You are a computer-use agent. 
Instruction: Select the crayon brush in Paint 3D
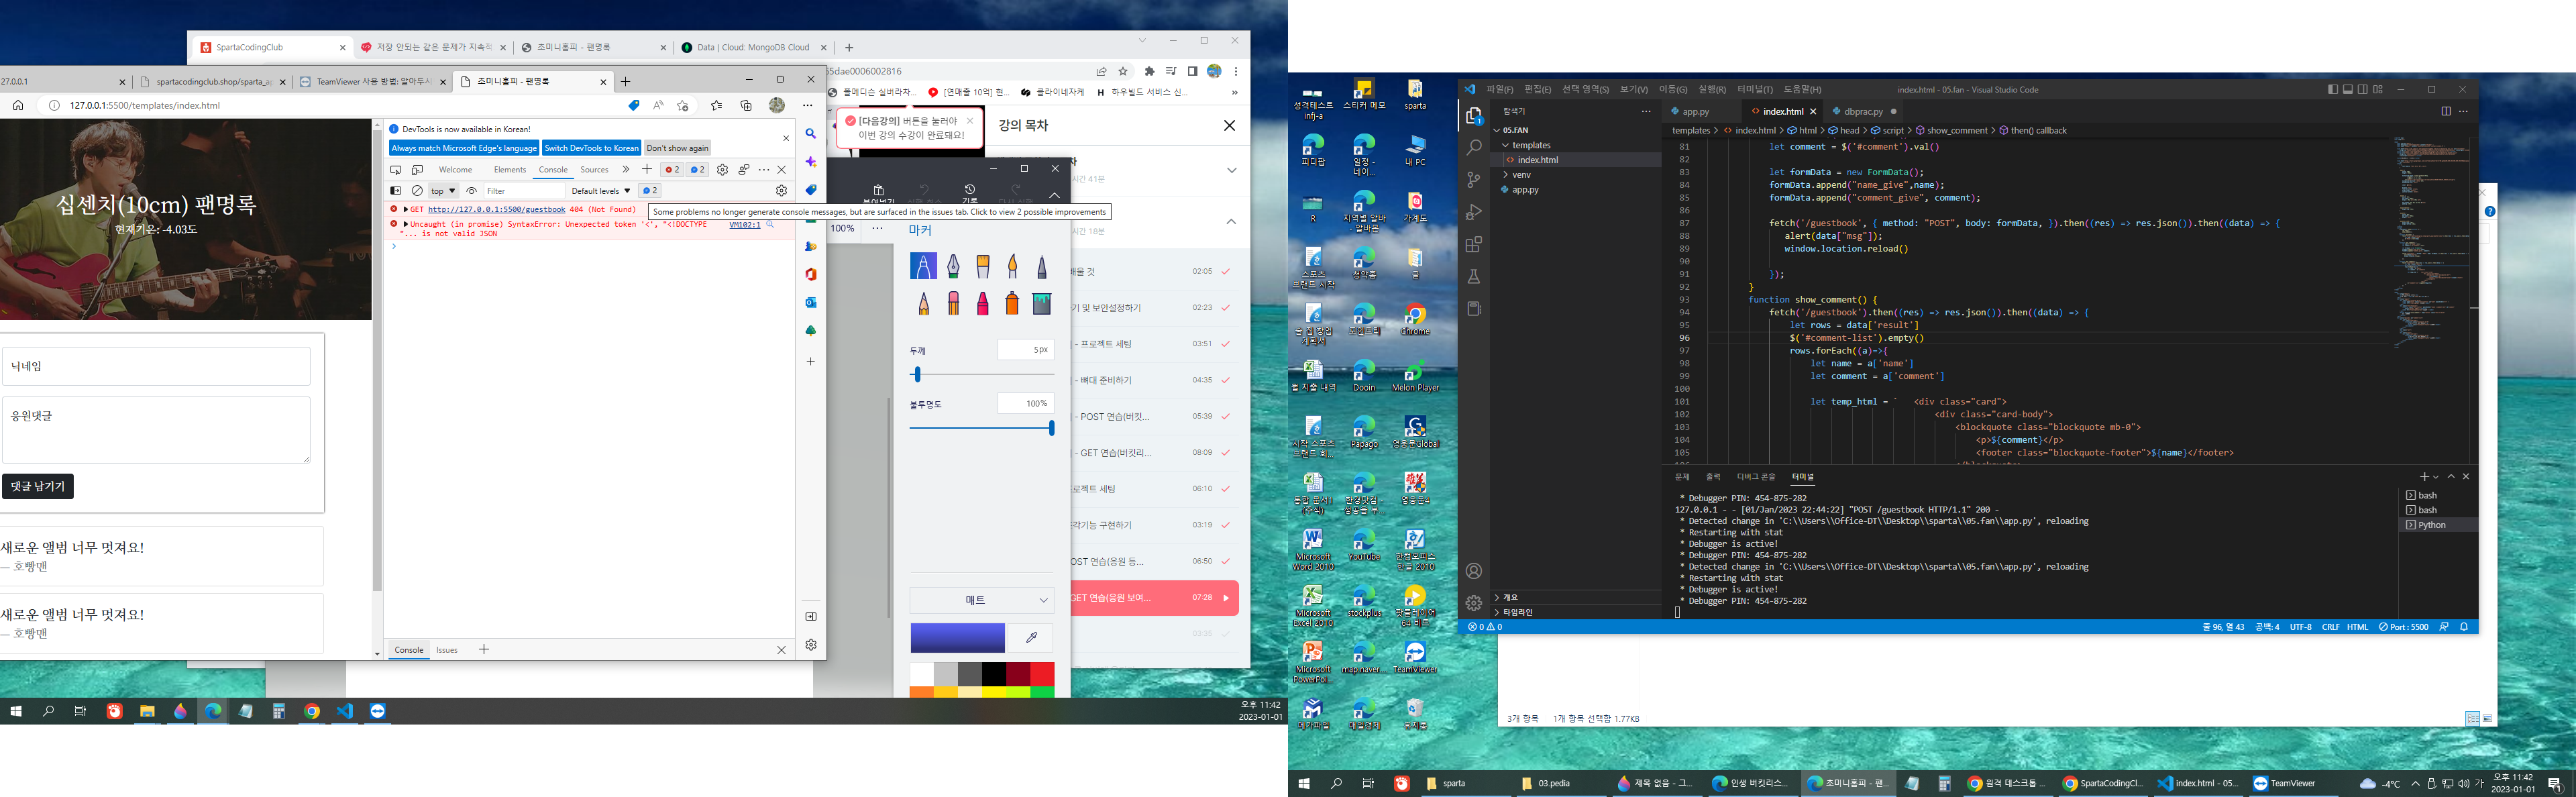pos(983,303)
